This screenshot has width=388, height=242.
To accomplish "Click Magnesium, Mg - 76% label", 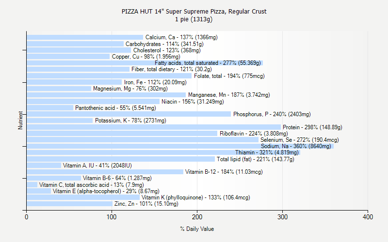I will point(130,89).
